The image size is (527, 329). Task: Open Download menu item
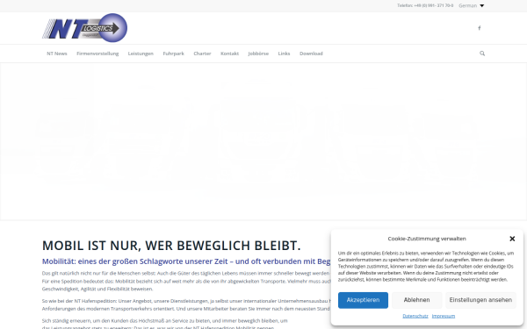(x=311, y=54)
